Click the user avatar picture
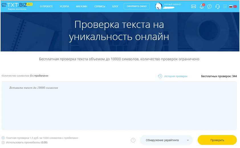240x148 pixels. [x=158, y=7]
